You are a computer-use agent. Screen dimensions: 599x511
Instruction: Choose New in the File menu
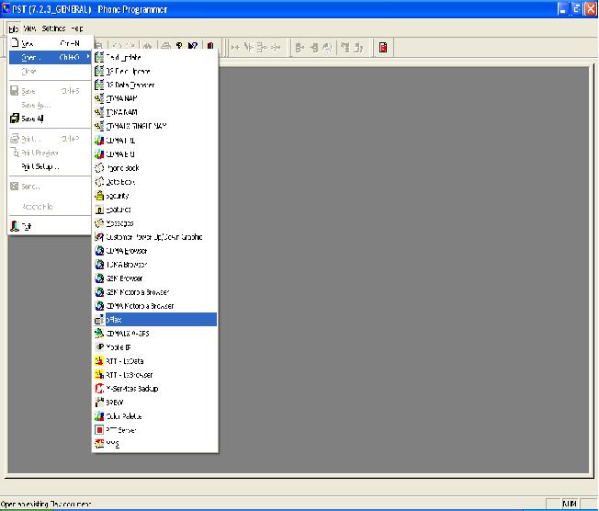click(50, 43)
